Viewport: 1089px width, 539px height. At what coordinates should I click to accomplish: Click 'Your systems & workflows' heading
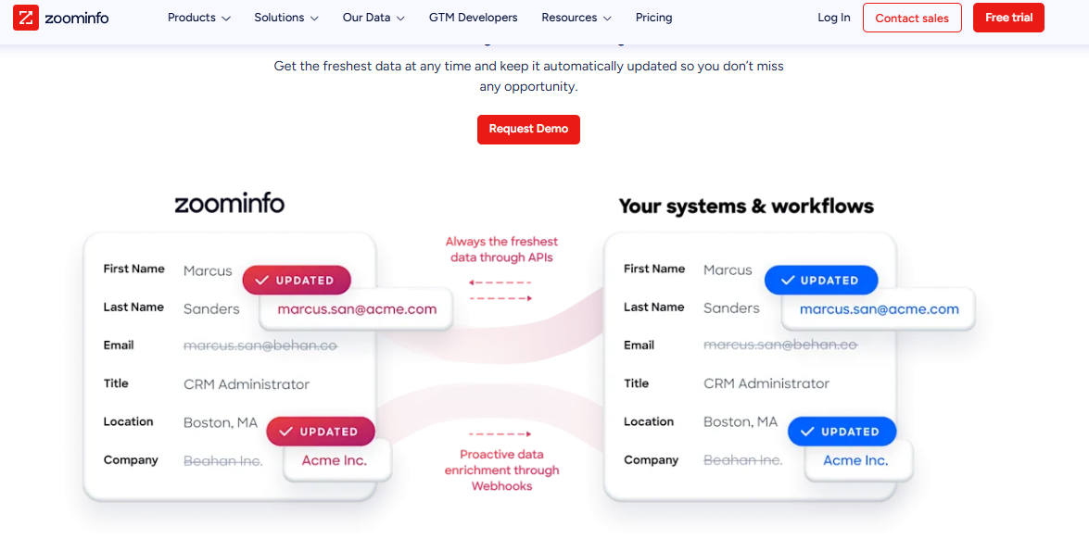tap(746, 206)
